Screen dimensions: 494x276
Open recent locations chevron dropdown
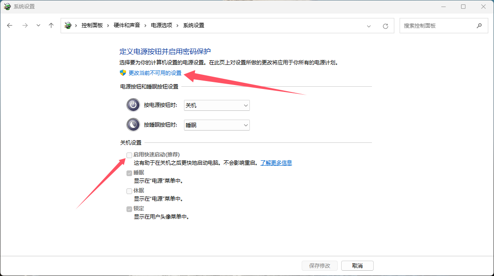tap(38, 25)
